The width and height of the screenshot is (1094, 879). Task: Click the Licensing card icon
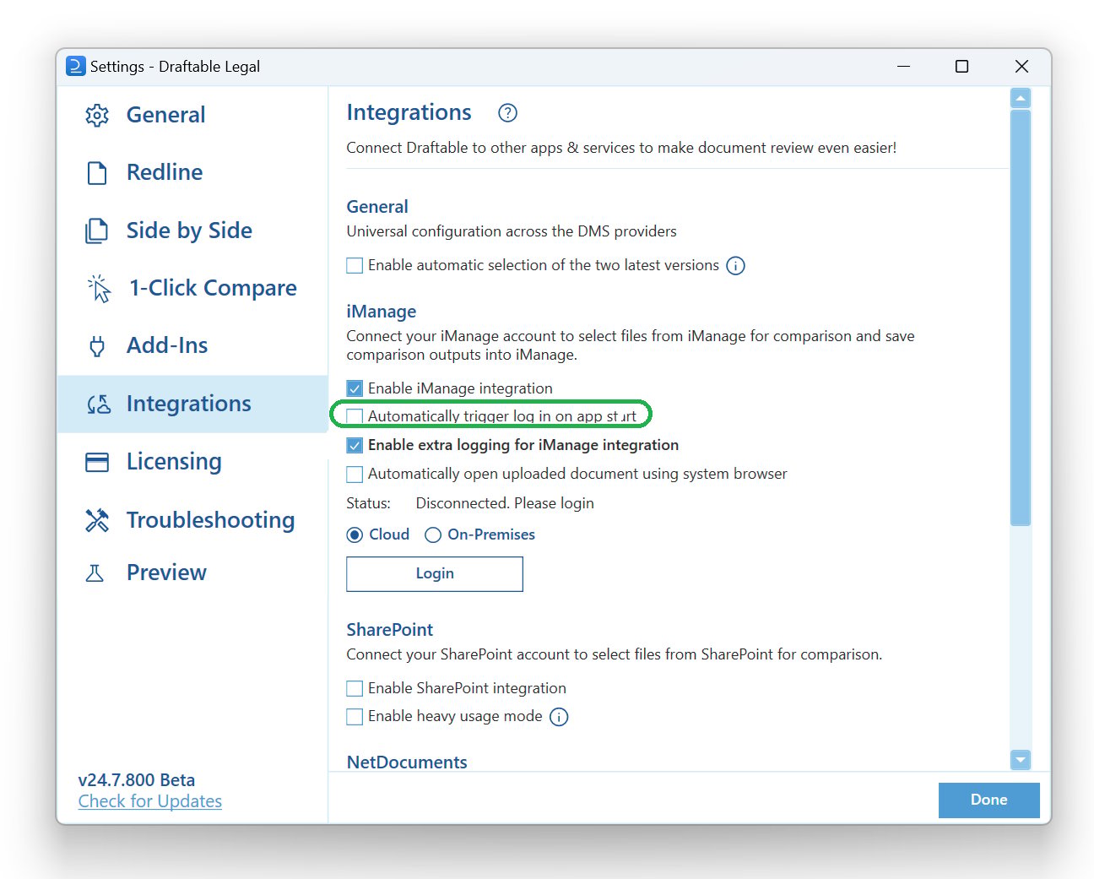(x=97, y=462)
